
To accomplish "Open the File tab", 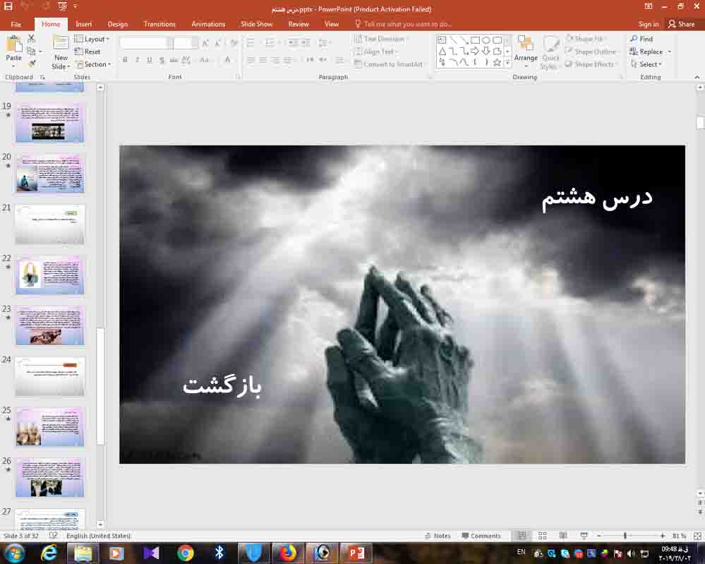I will pyautogui.click(x=16, y=24).
